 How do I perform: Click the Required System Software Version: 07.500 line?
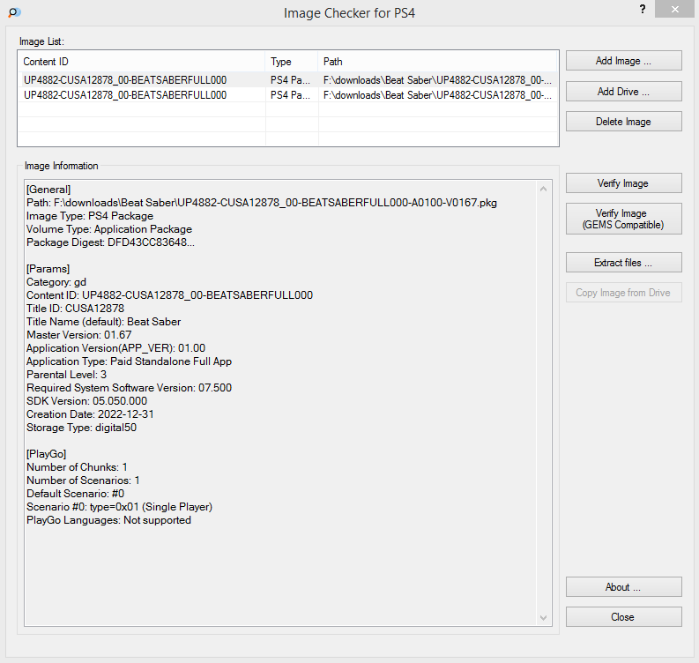pyautogui.click(x=129, y=388)
